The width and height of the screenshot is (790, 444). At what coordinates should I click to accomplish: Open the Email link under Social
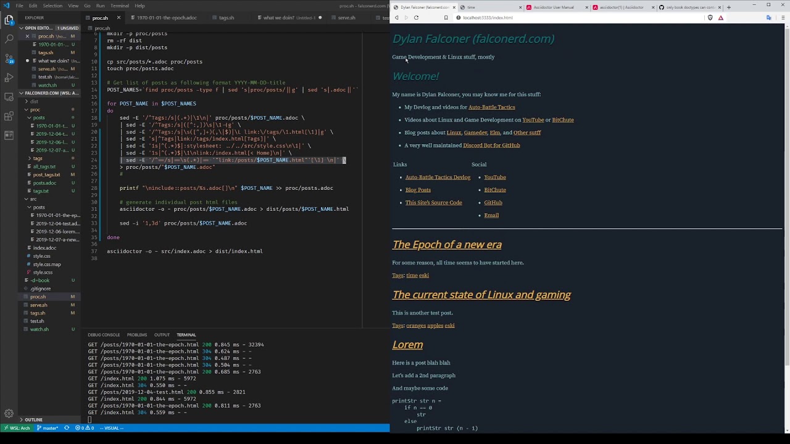[491, 215]
